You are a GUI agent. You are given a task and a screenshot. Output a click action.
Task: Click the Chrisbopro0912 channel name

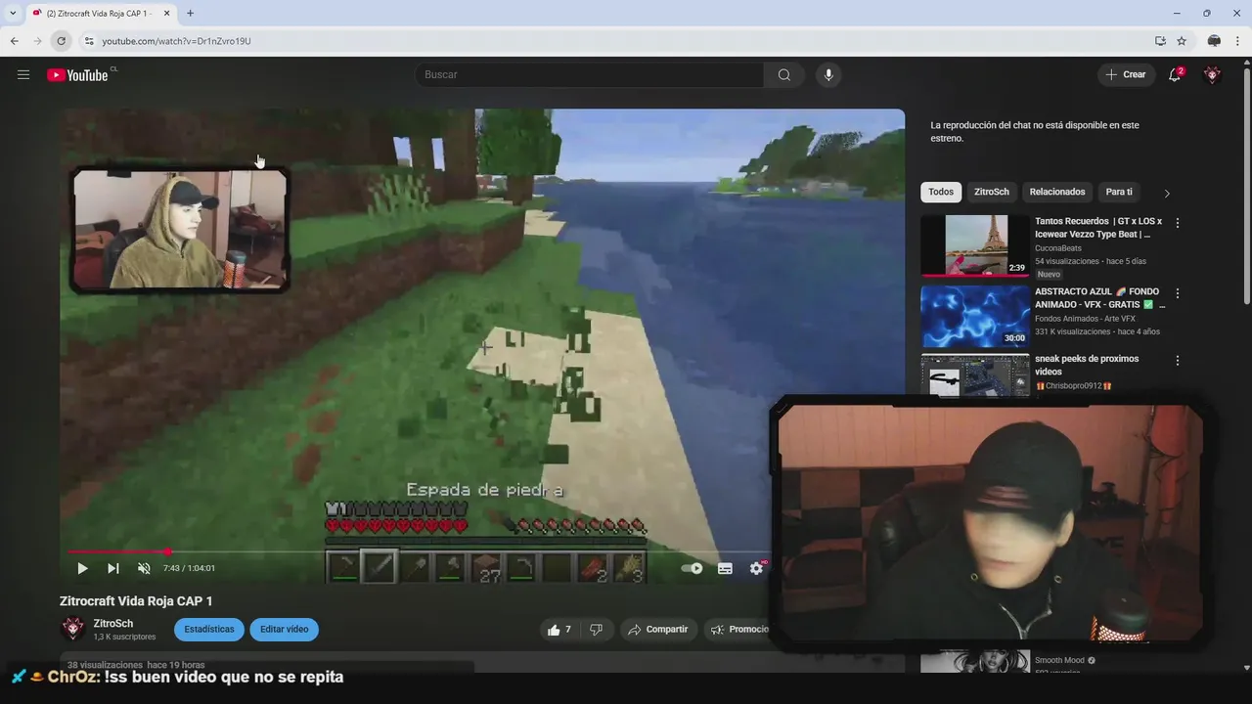click(1074, 386)
